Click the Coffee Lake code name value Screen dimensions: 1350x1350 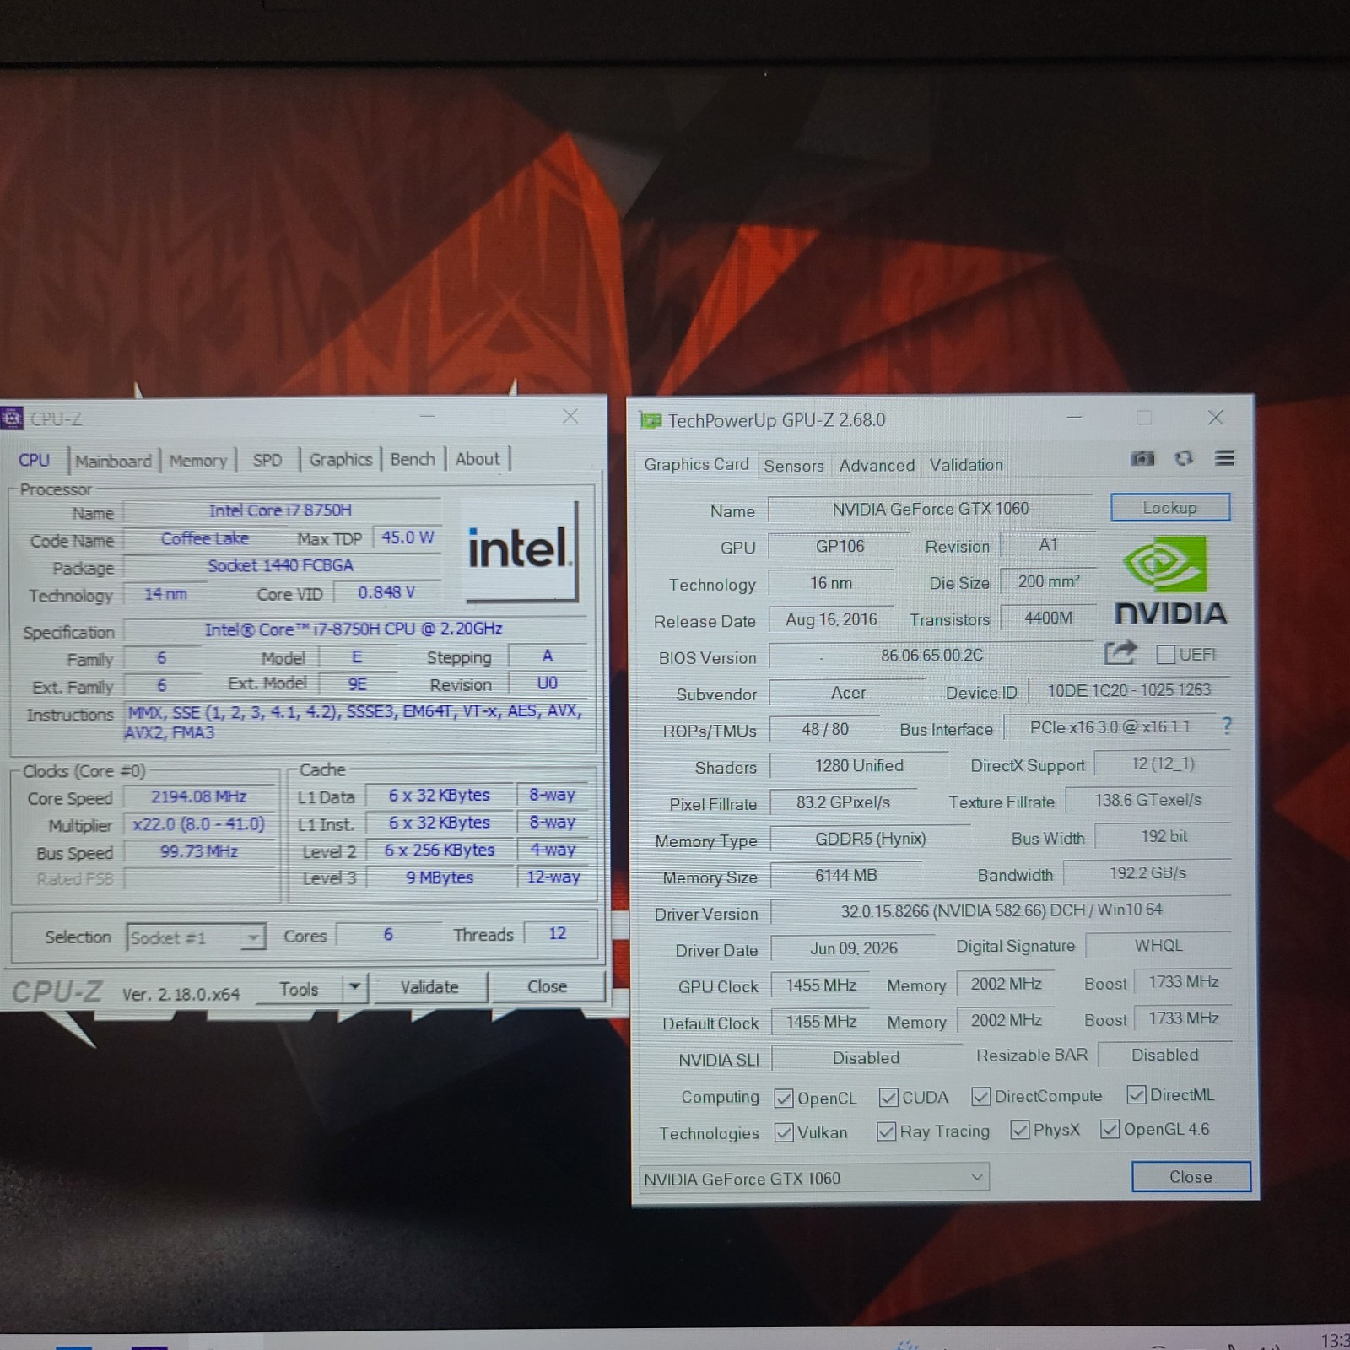(x=205, y=538)
